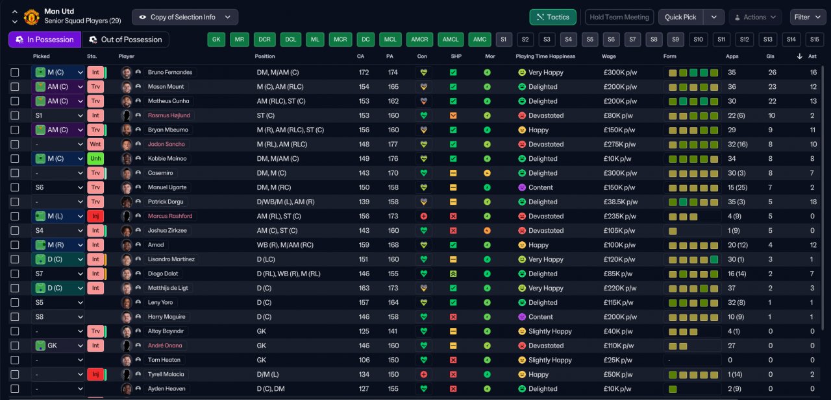Viewport: 831px width, 400px height.
Task: Open Bruno Fernandes' M (C) picked dropdown
Action: (x=58, y=73)
